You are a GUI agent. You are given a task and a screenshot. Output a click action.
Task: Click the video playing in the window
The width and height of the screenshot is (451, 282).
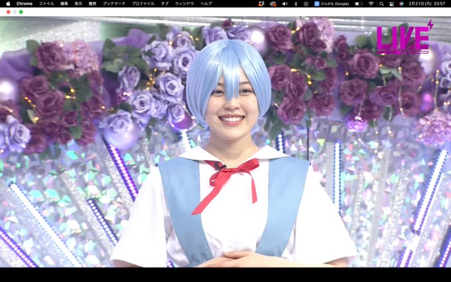coord(225,142)
